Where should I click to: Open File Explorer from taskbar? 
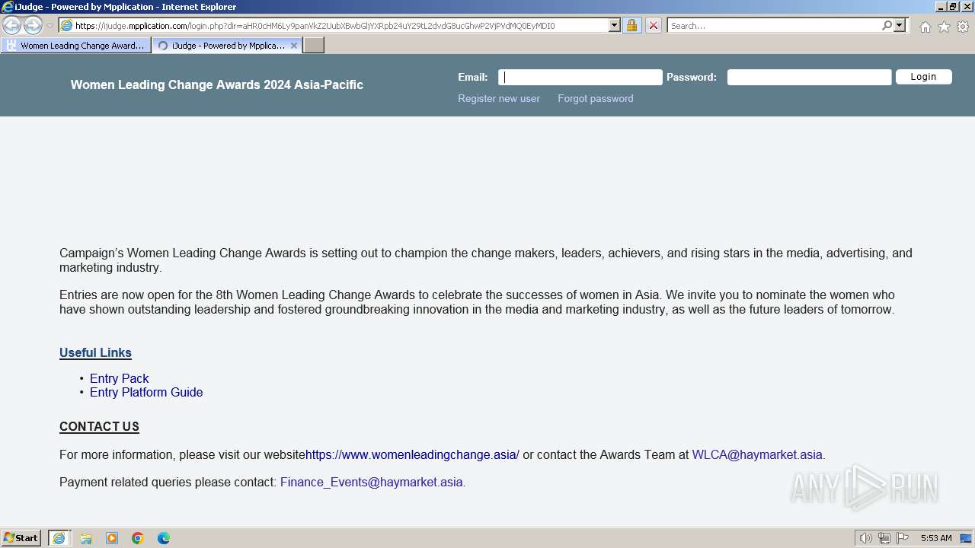[x=86, y=538]
